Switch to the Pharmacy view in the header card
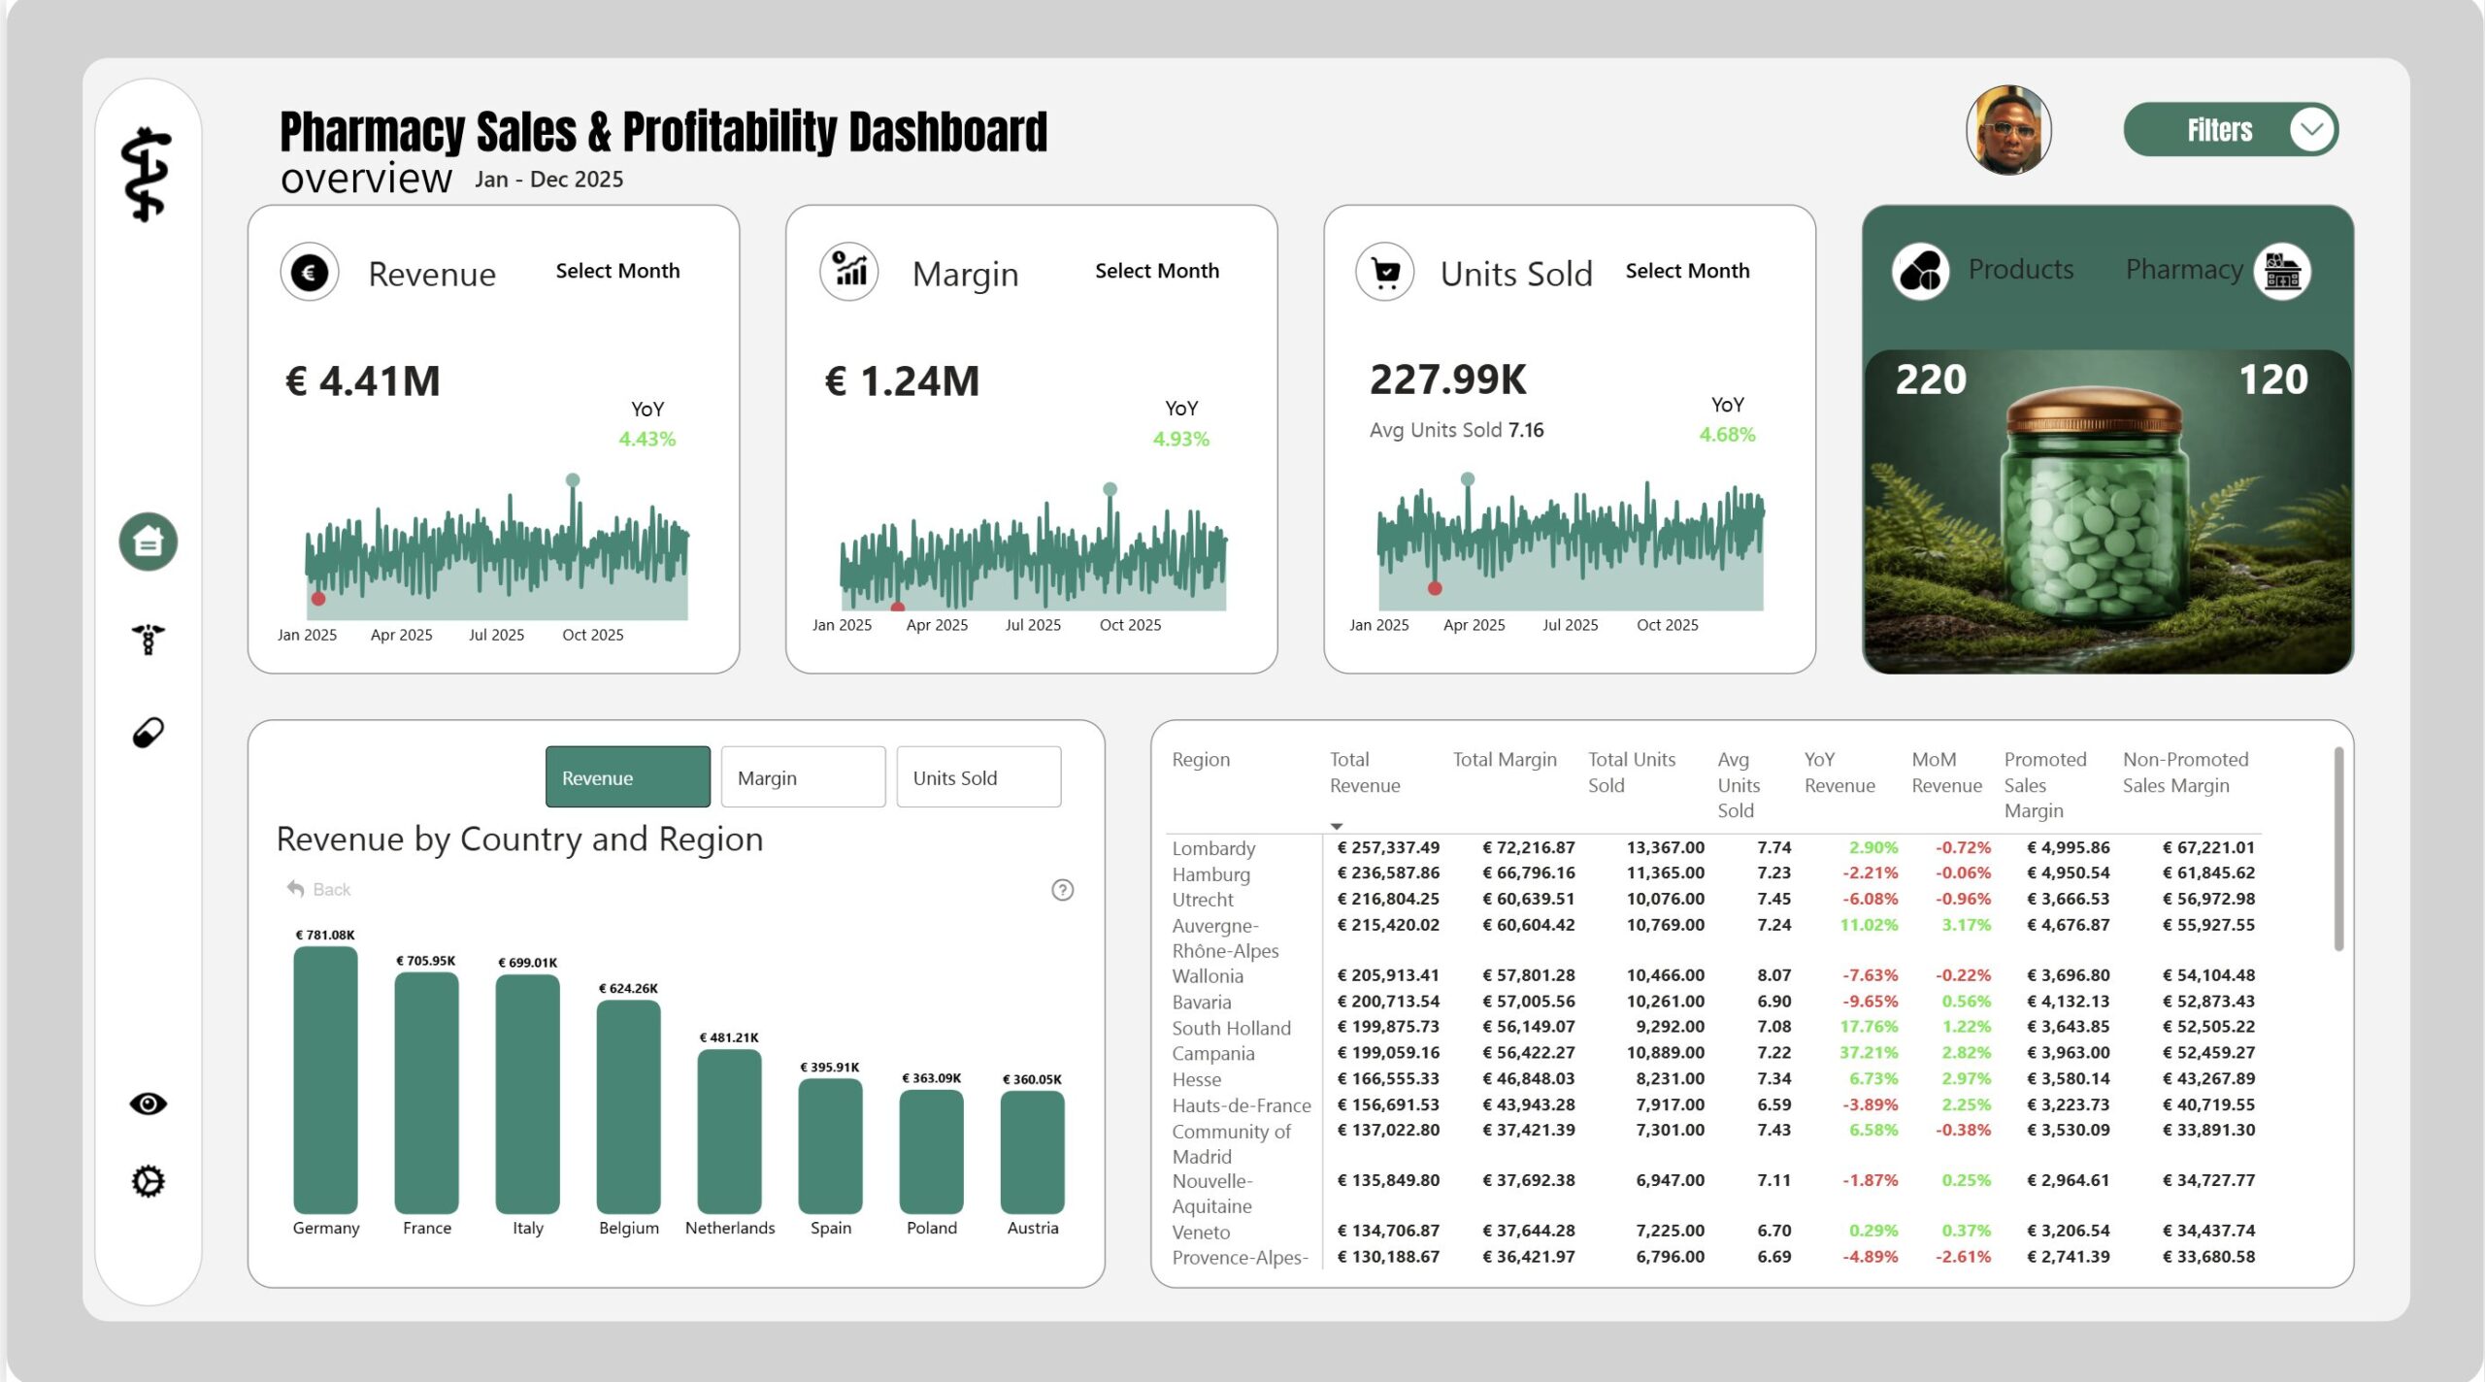2485x1382 pixels. 2184,270
